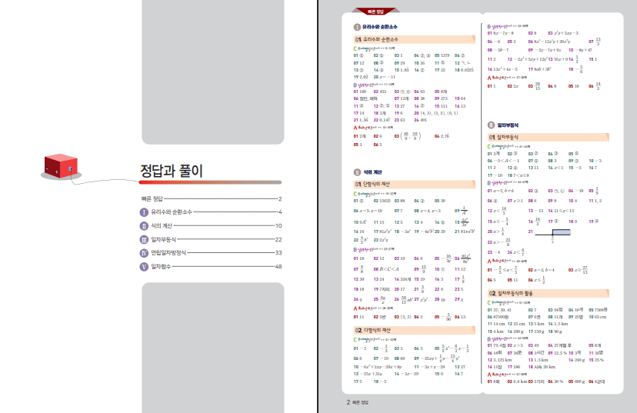
Task: Go to 유리수와 순환소수 from table of contents
Action: tap(172, 211)
